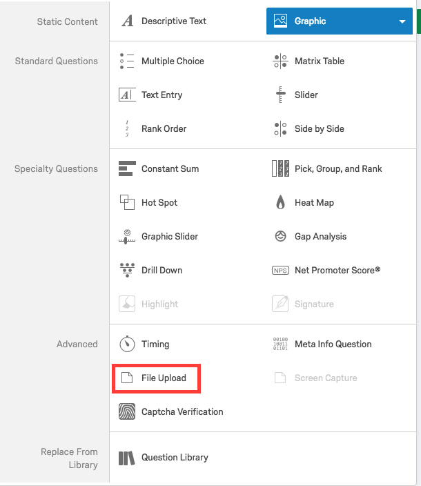Screen dimensions: 421x486
Task: Select the Timing stopwatch icon
Action: click(x=127, y=344)
